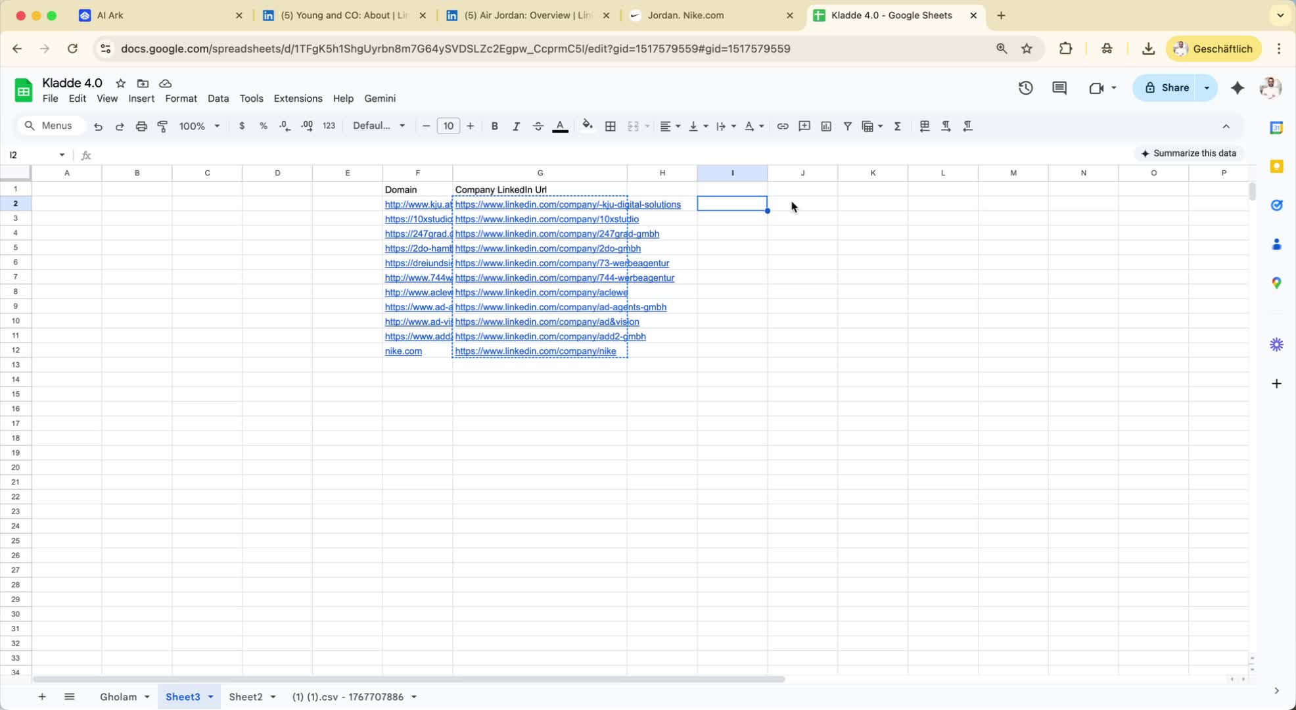Open the Google Maps side panel icon
1296x710 pixels.
pos(1276,283)
